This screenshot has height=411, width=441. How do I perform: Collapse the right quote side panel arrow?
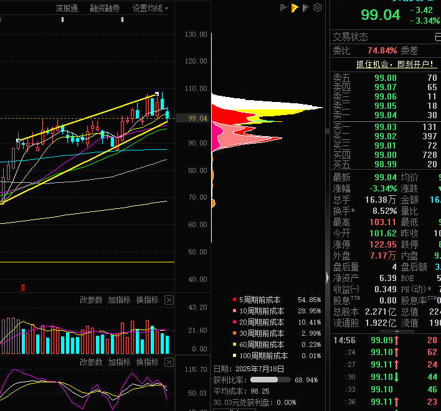pos(328,277)
